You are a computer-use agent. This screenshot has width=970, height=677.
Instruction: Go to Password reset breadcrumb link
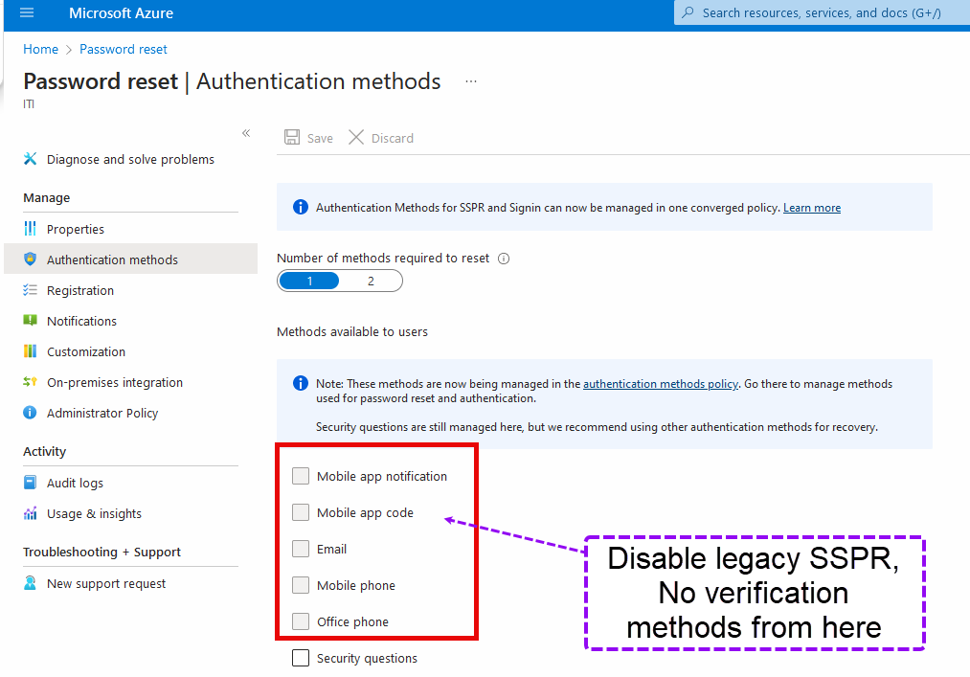coord(124,49)
